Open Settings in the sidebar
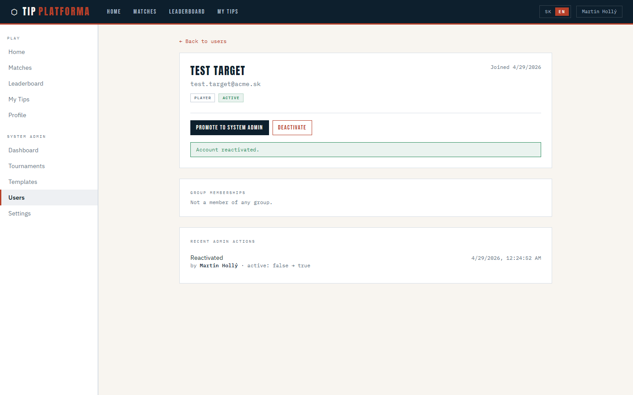633x395 pixels. click(20, 213)
